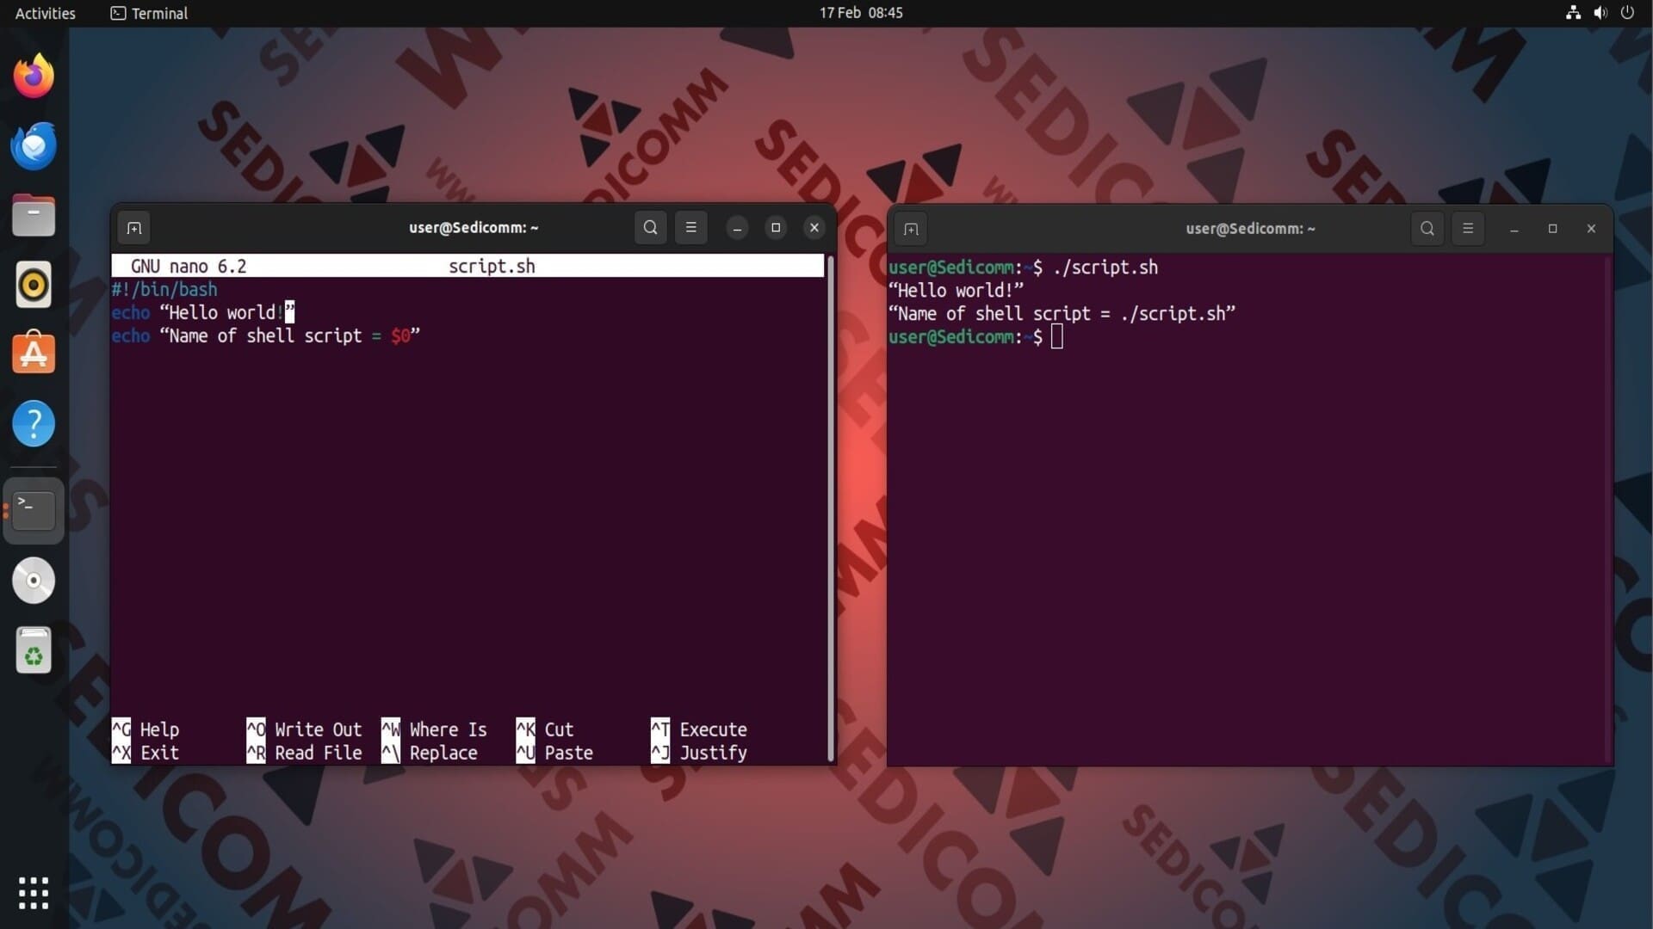Open the Terminal app menu in top bar
1653x929 pixels.
pos(149,13)
